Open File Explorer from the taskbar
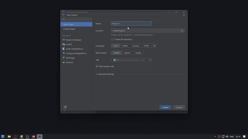248x139 pixels. 9,136
